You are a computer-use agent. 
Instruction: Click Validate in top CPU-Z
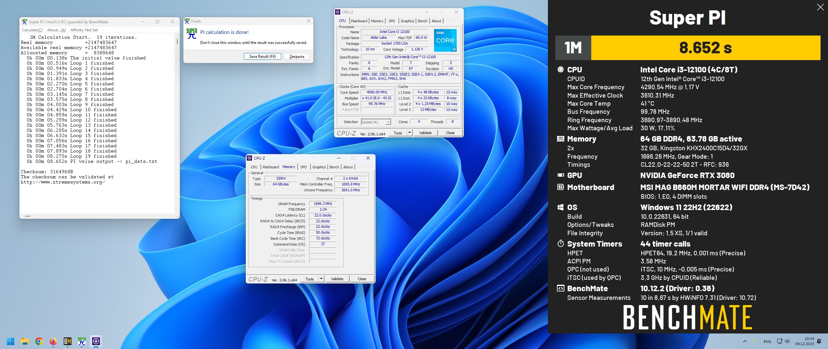425,133
